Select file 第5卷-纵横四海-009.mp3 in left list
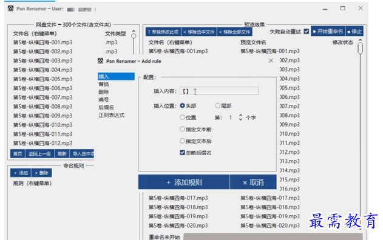The image size is (383, 240). pos(42,116)
